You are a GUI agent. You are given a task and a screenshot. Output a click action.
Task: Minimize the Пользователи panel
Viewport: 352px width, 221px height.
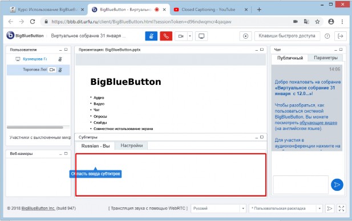click(60, 50)
